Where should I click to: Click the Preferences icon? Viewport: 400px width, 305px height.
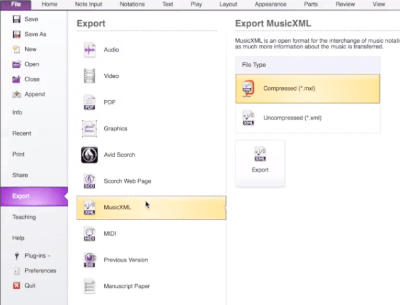(x=17, y=271)
